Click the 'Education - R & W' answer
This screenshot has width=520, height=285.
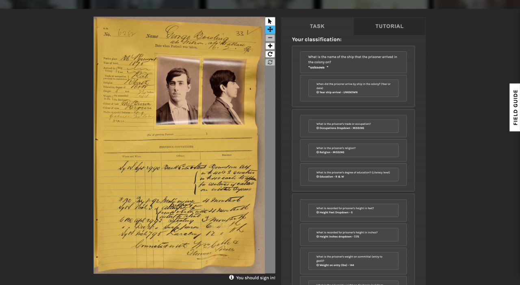[x=330, y=177]
